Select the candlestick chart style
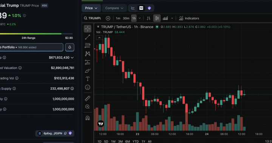The width and height of the screenshot is (272, 143). [x=157, y=18]
